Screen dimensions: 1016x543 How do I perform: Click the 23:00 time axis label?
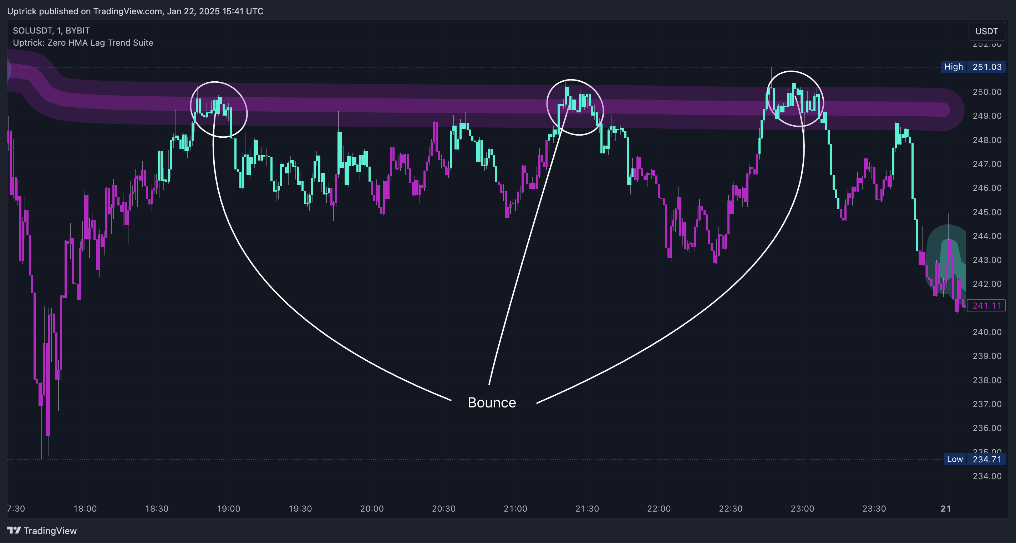coord(803,509)
